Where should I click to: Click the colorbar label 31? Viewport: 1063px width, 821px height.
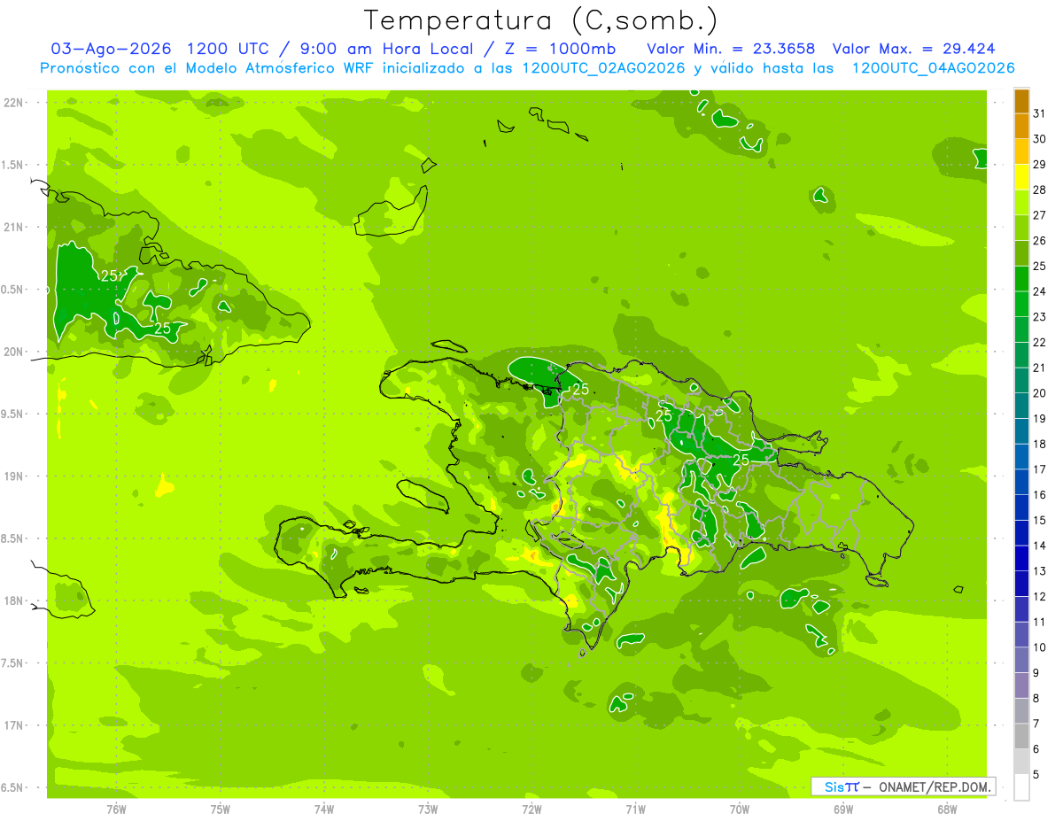[x=1039, y=113]
